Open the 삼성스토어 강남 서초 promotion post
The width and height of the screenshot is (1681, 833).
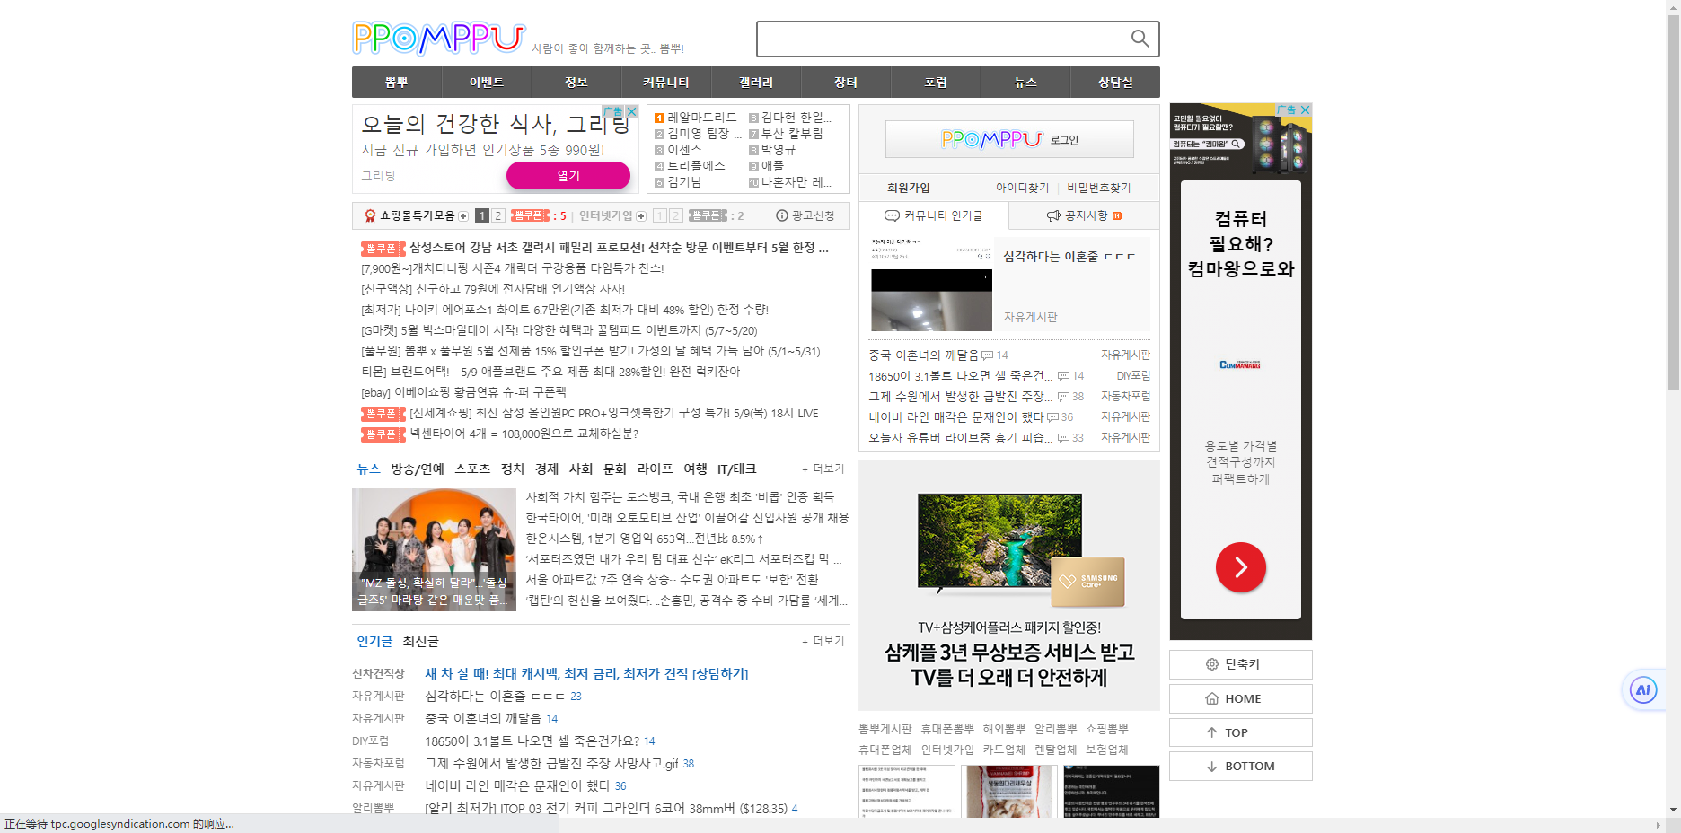619,248
